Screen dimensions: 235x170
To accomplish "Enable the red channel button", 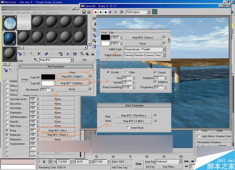I will 95,12.
